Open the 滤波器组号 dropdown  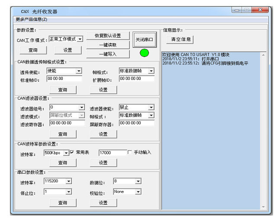tap(81, 107)
